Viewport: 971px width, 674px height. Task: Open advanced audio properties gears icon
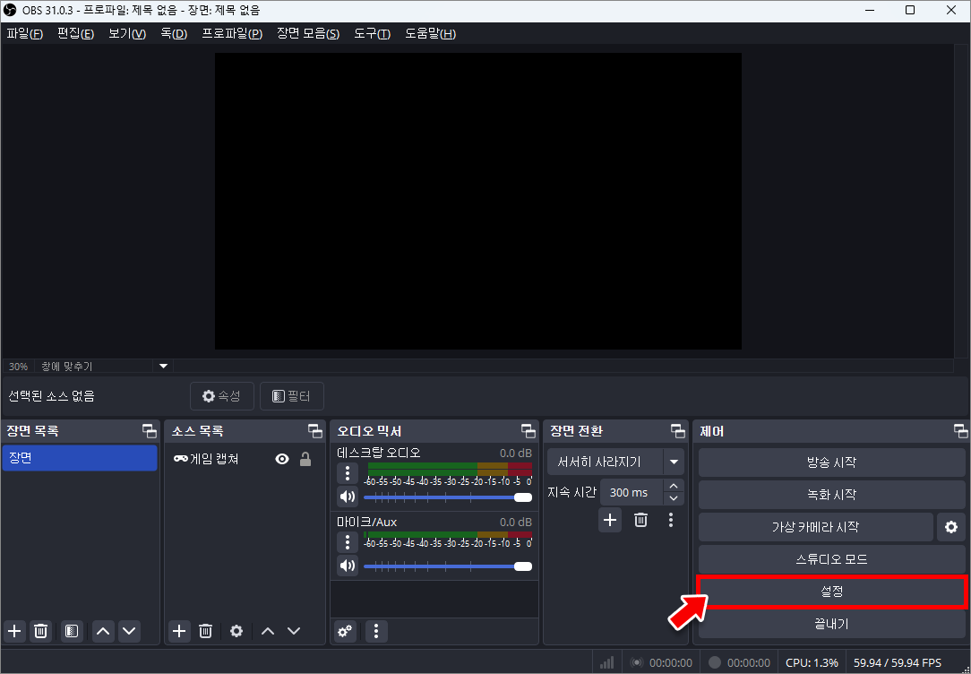coord(345,631)
